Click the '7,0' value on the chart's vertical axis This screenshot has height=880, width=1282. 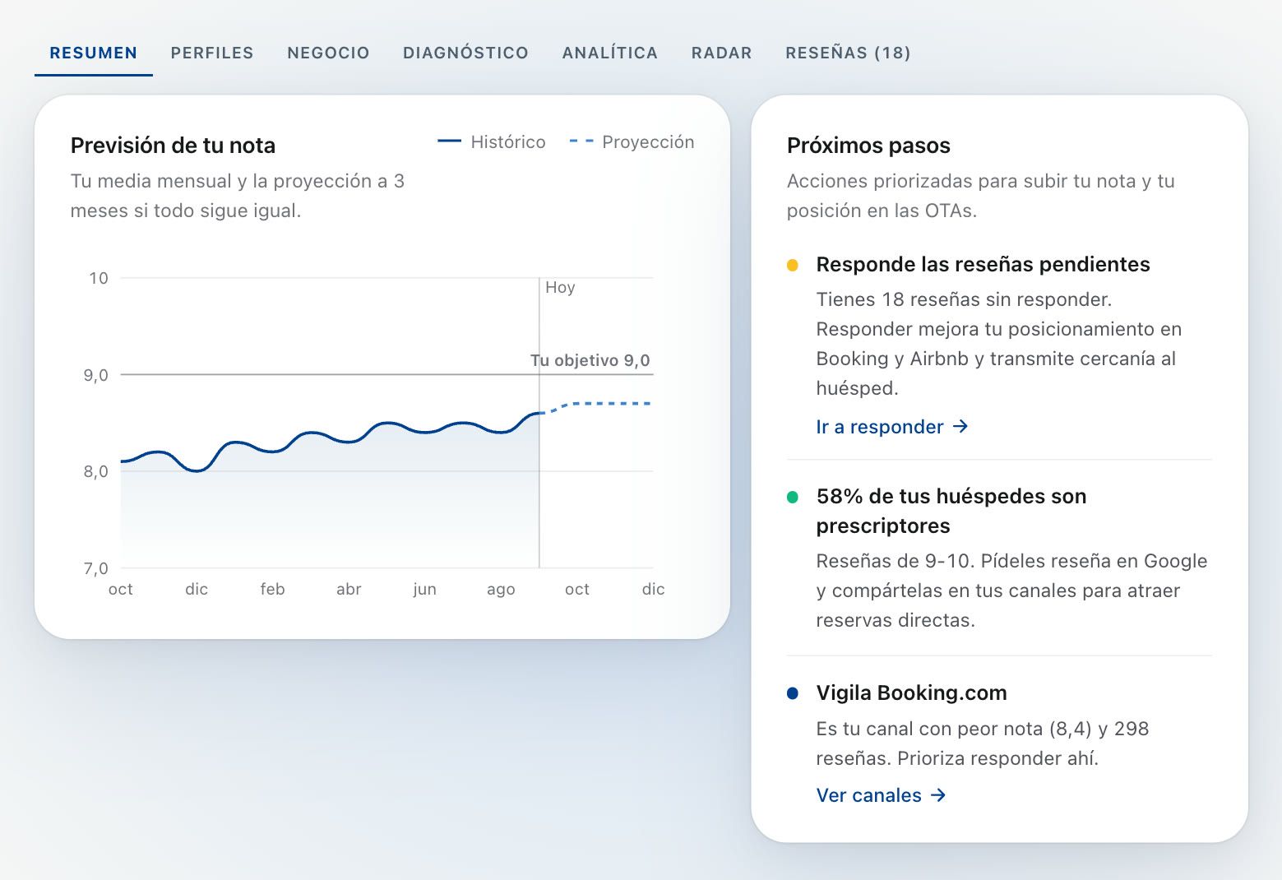pos(95,568)
